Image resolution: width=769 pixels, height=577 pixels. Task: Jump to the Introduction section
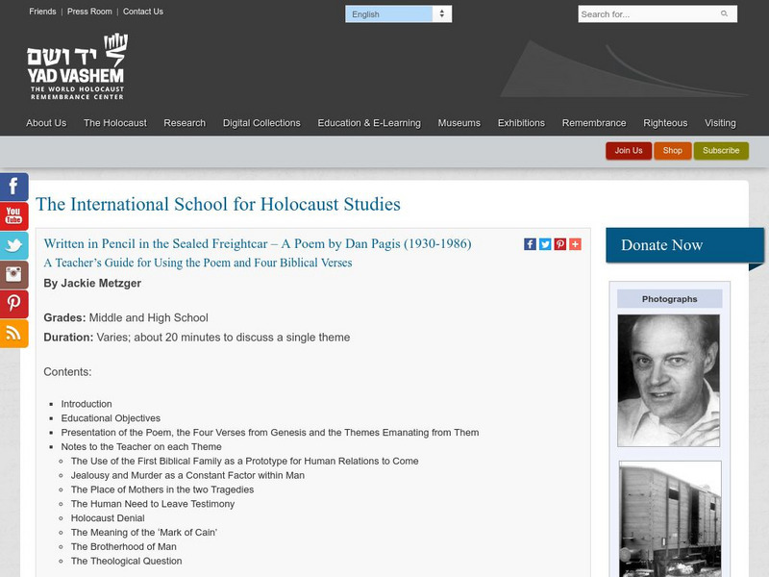point(87,404)
